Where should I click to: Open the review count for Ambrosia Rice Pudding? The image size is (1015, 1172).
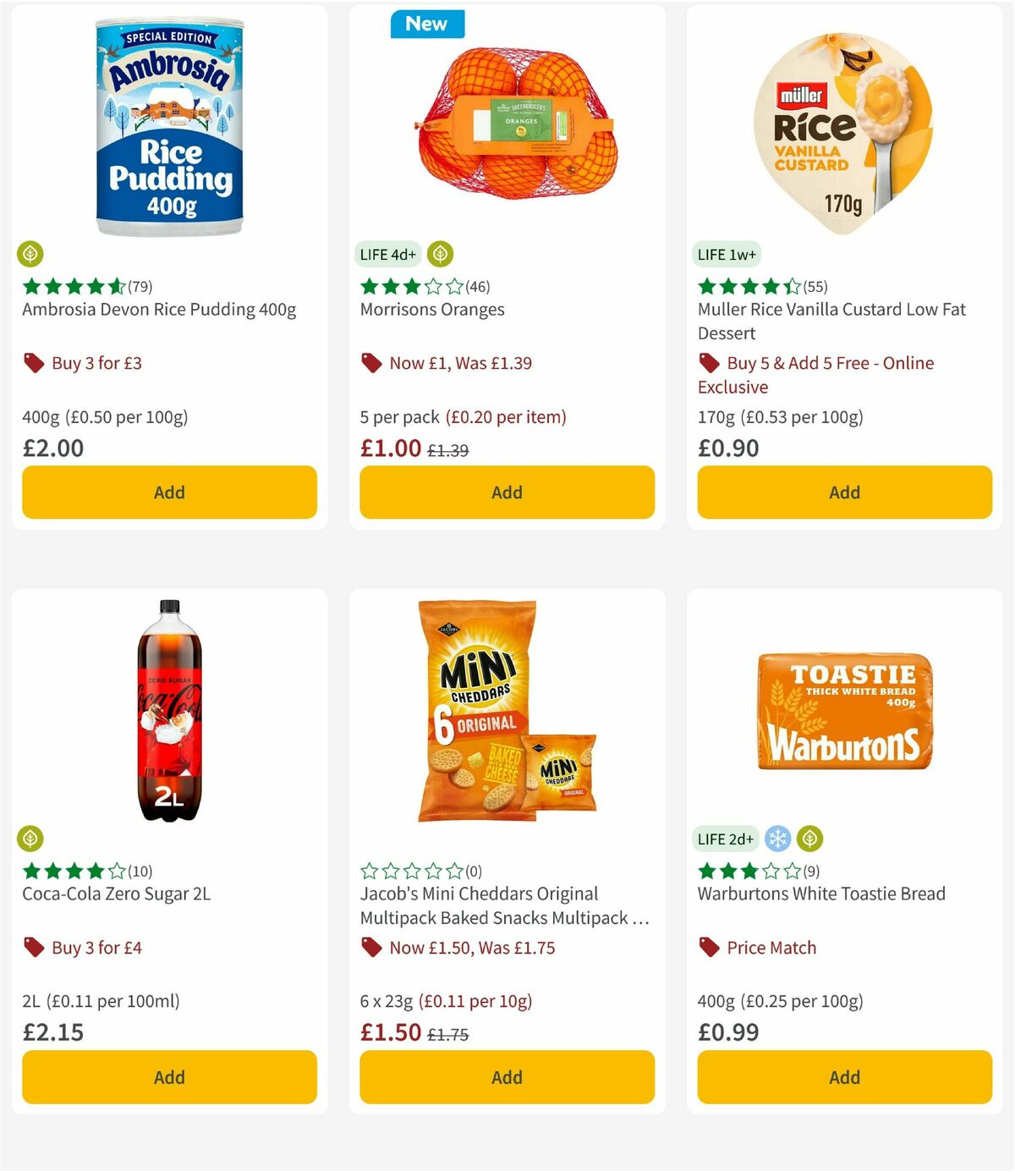click(x=138, y=286)
